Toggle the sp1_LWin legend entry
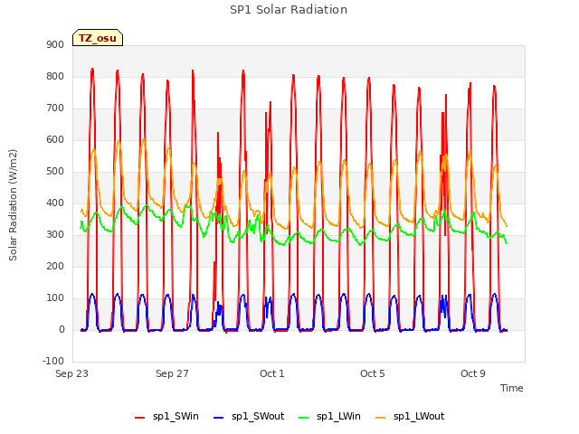The width and height of the screenshot is (579, 434). 329,417
